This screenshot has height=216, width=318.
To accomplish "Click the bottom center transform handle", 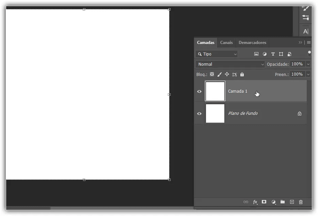I will tap(84, 180).
